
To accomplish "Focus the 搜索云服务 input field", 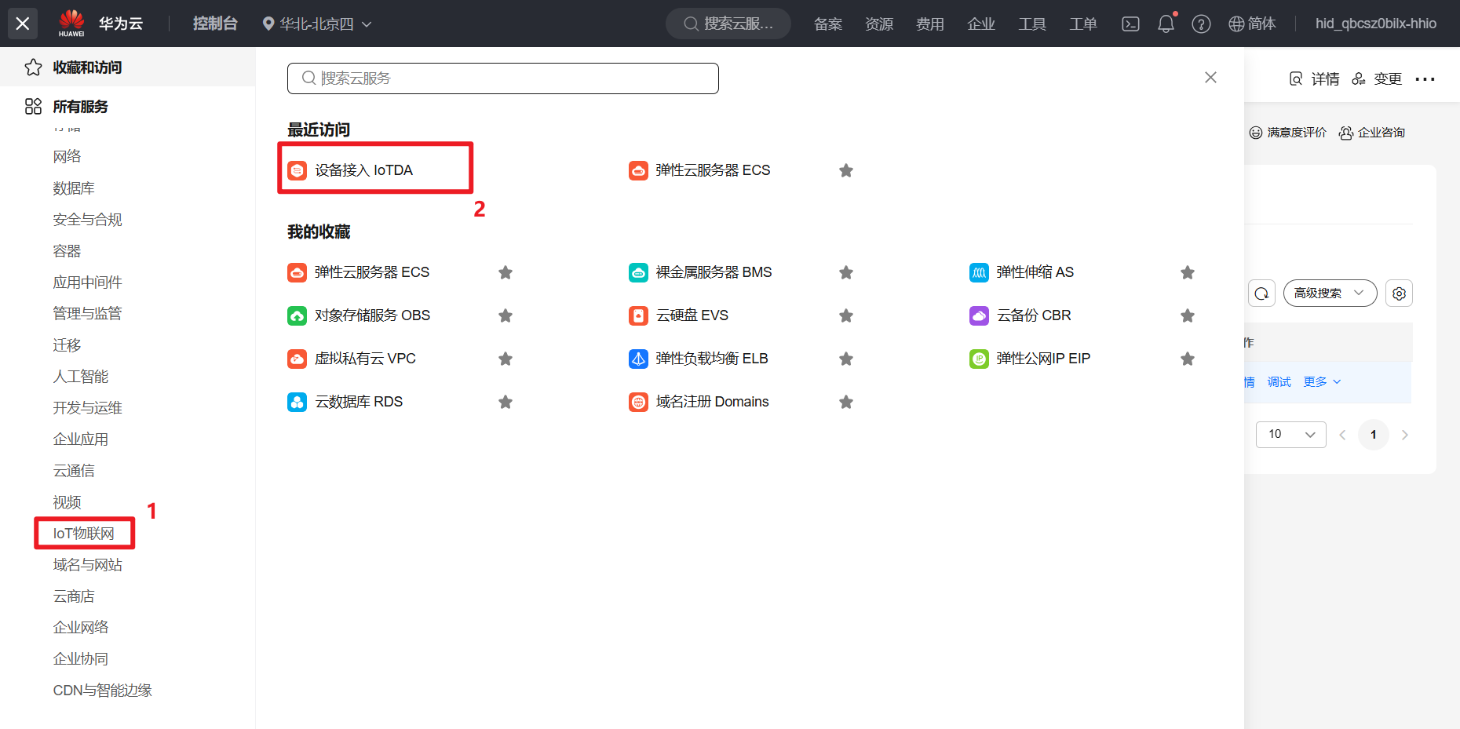I will tap(503, 78).
